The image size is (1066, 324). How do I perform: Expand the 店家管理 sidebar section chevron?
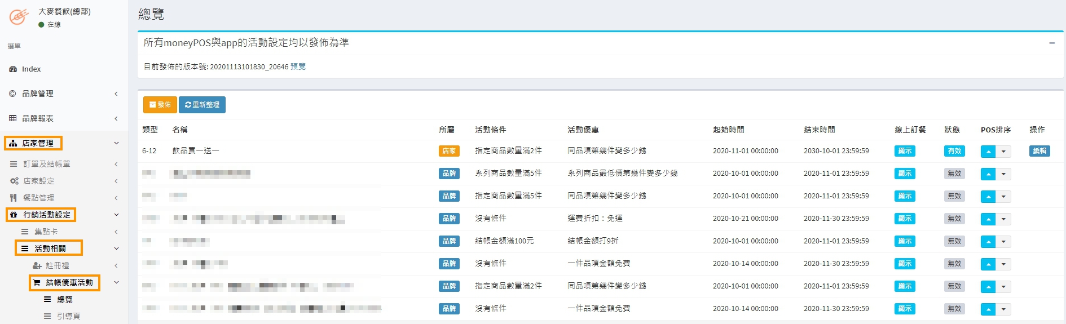point(116,143)
